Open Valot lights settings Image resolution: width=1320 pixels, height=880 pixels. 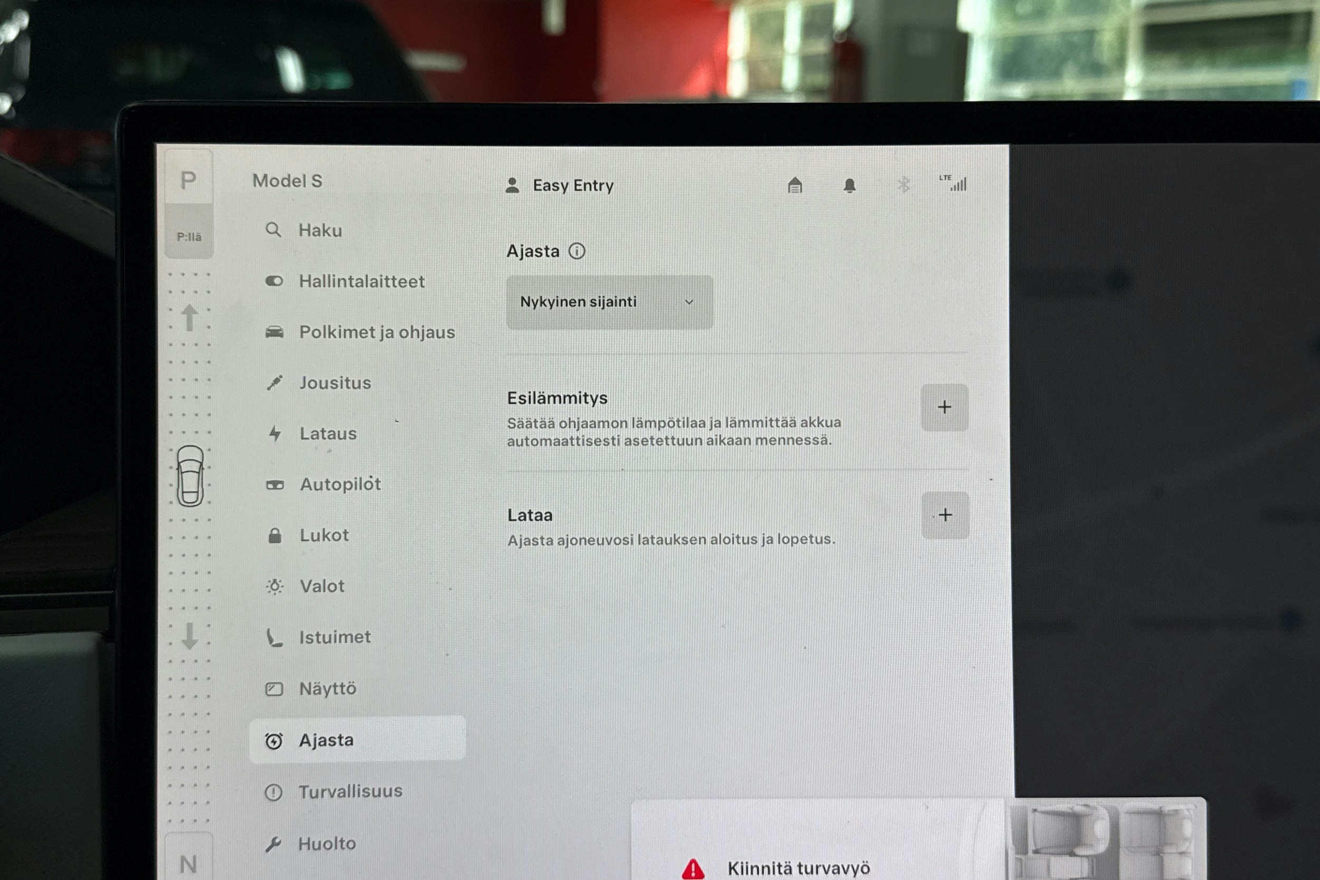pos(357,586)
